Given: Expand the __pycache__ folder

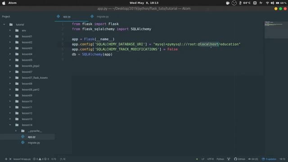Looking at the screenshot, I should tap(16, 131).
